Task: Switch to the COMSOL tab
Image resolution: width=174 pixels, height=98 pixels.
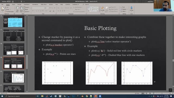Action: click(x=68, y=4)
